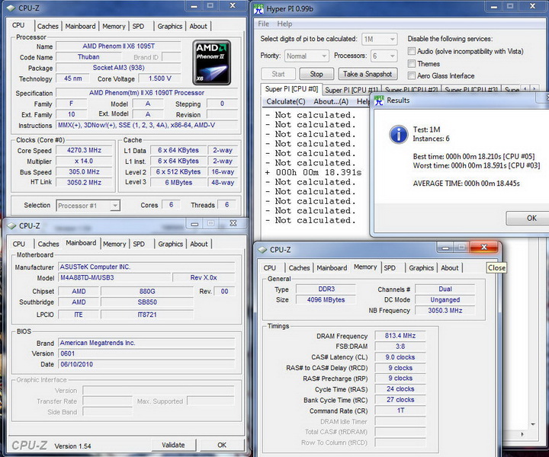Open the digits of pi 1M dropdown
549x457 pixels.
point(380,39)
